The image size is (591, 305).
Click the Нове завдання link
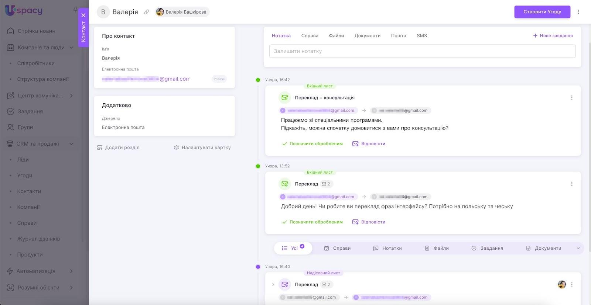click(x=553, y=36)
